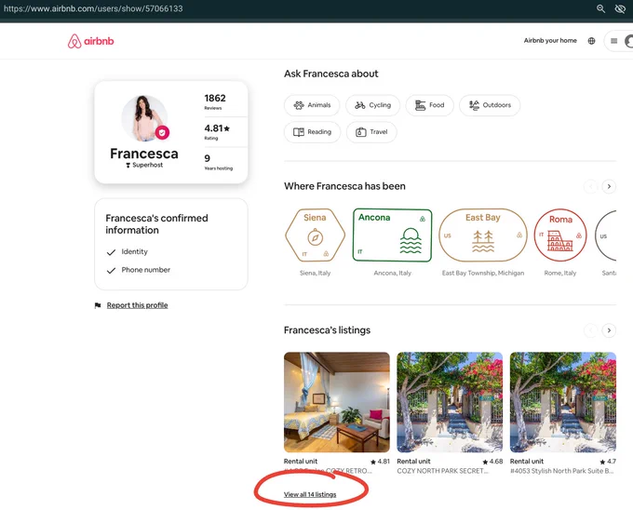633x510 pixels.
Task: Click the flag icon beside Report
Action: click(98, 305)
